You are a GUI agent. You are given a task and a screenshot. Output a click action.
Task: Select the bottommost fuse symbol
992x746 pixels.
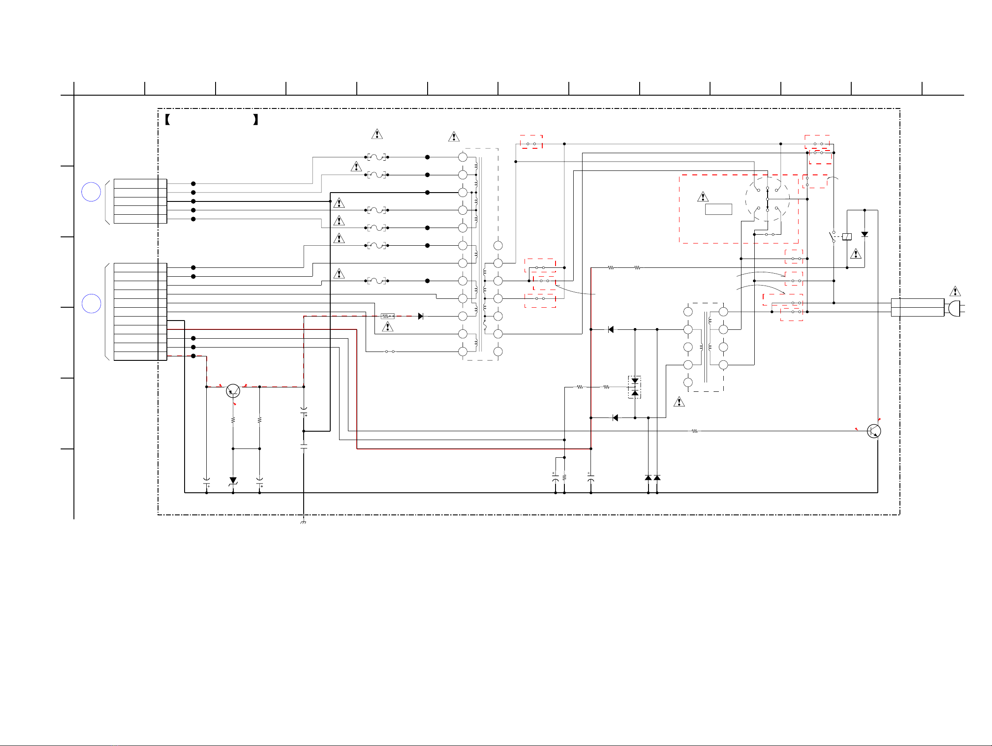point(377,281)
